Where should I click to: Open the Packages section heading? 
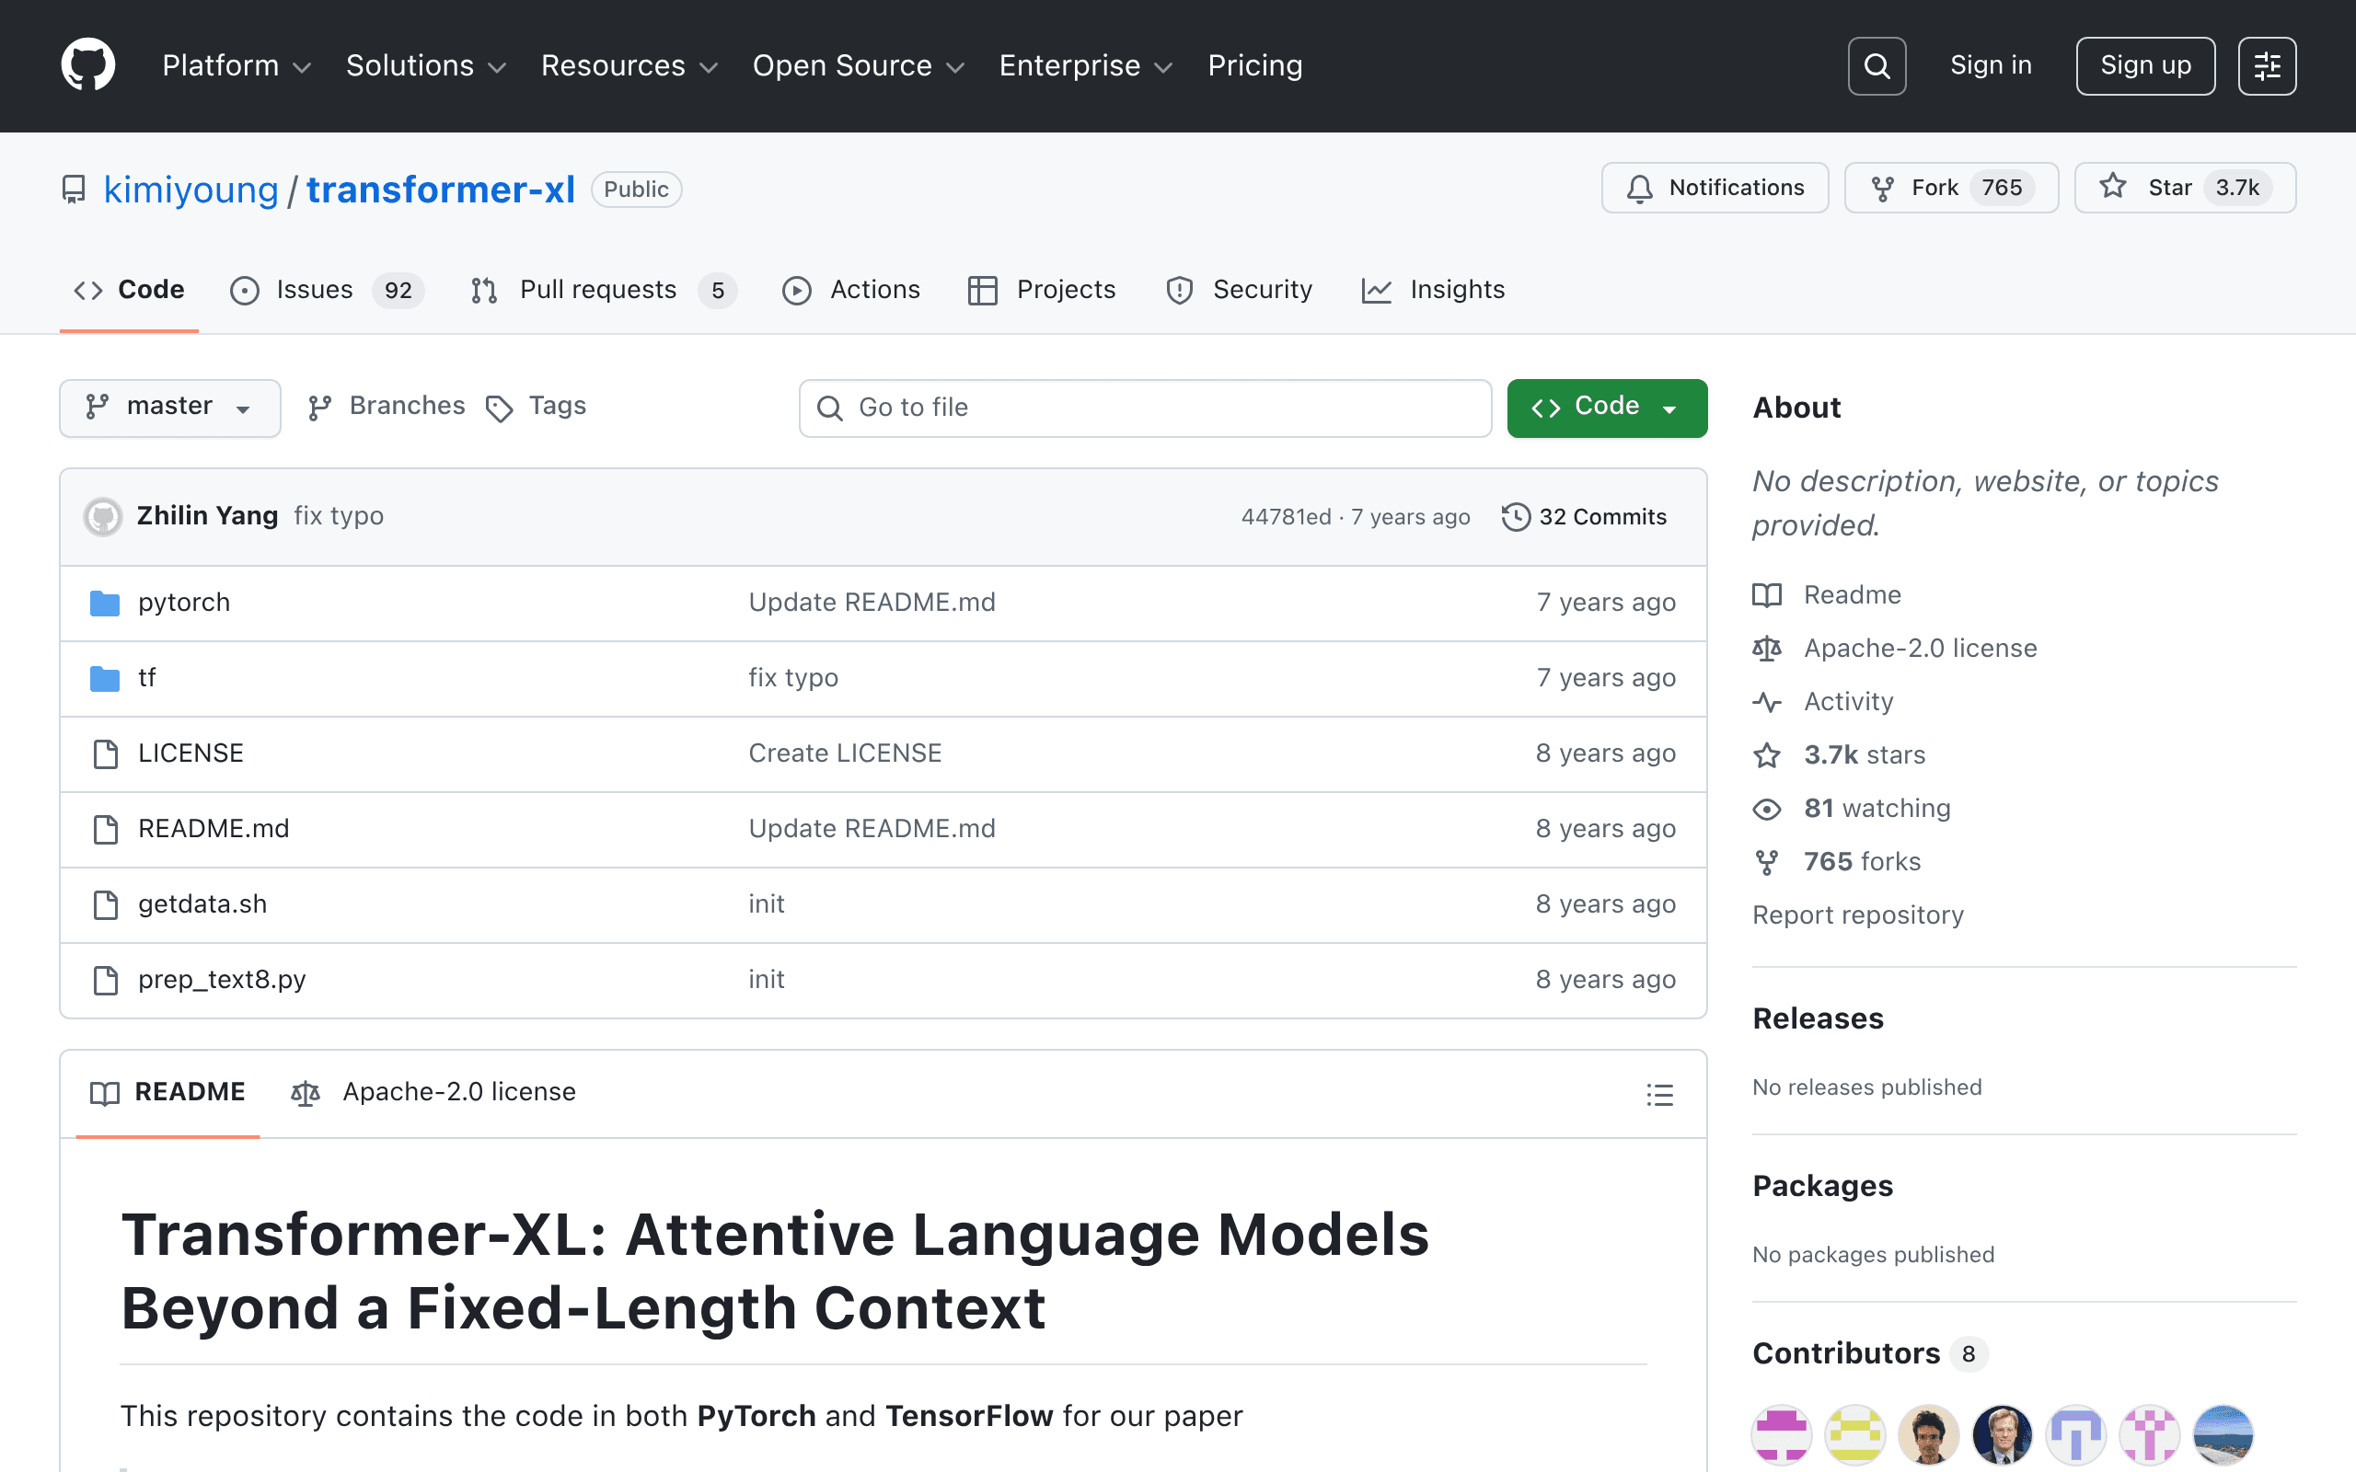point(1822,1186)
